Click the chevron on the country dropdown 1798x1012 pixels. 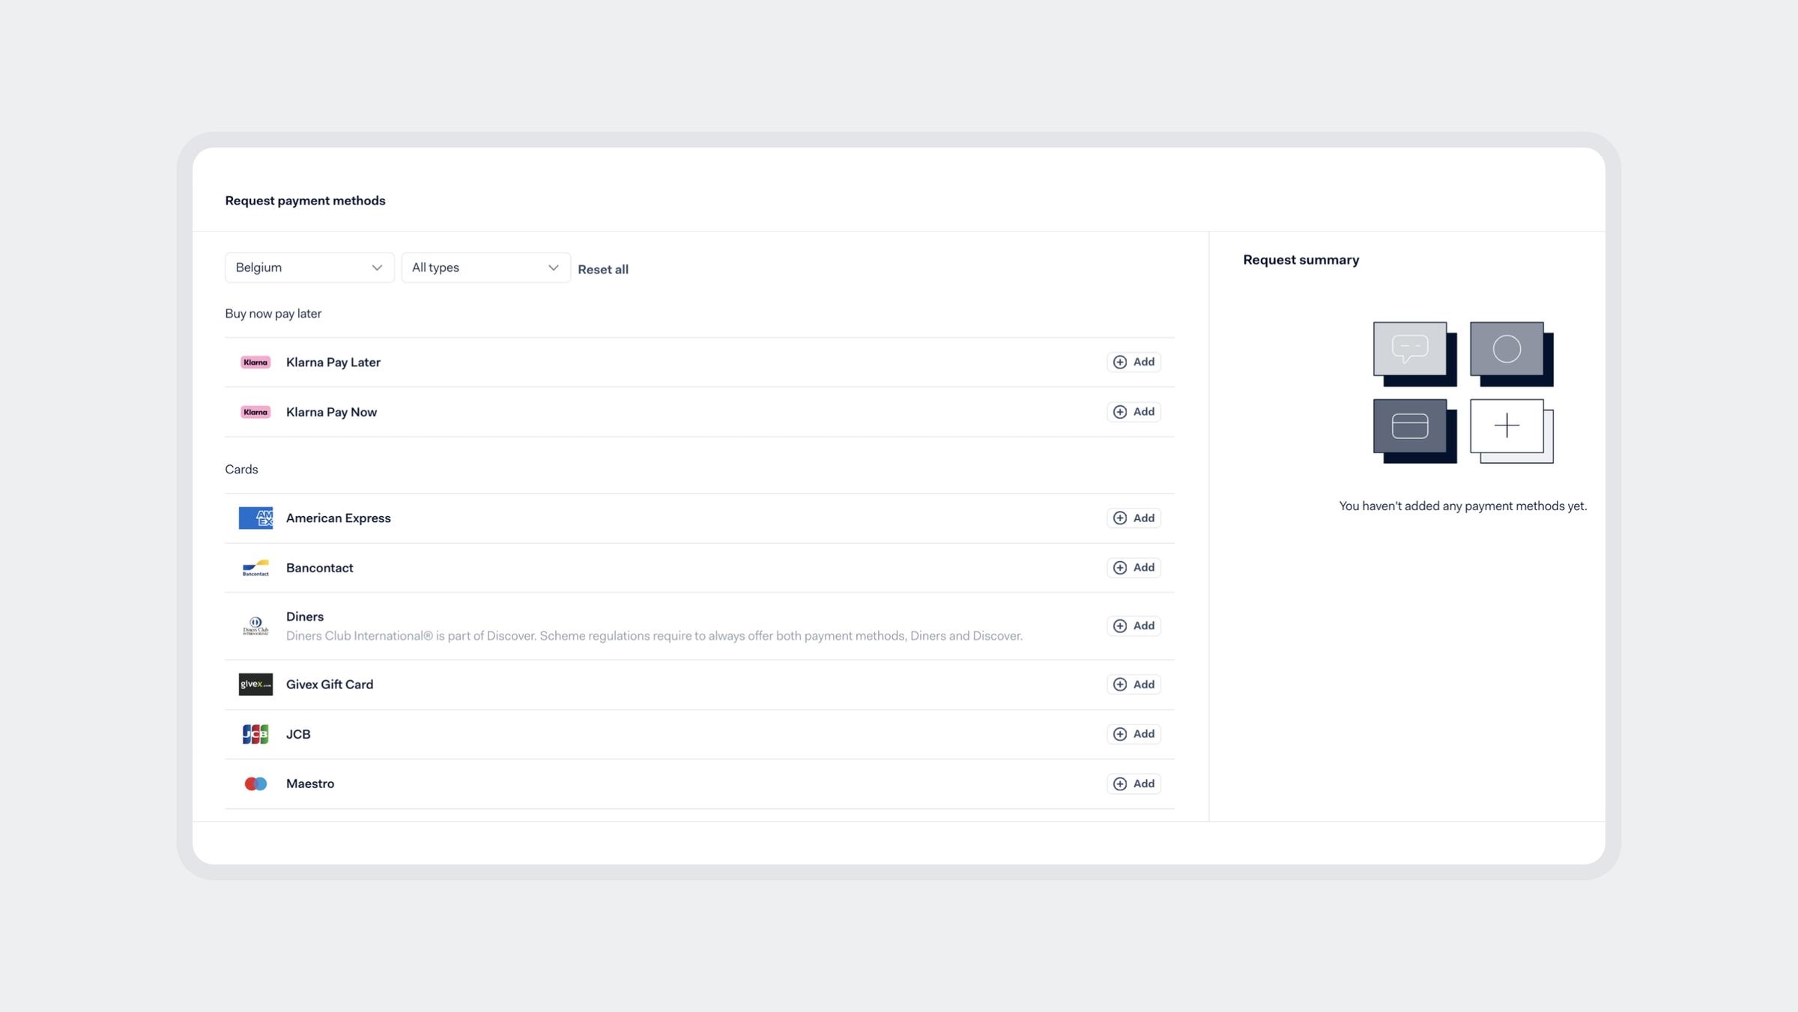(x=377, y=267)
